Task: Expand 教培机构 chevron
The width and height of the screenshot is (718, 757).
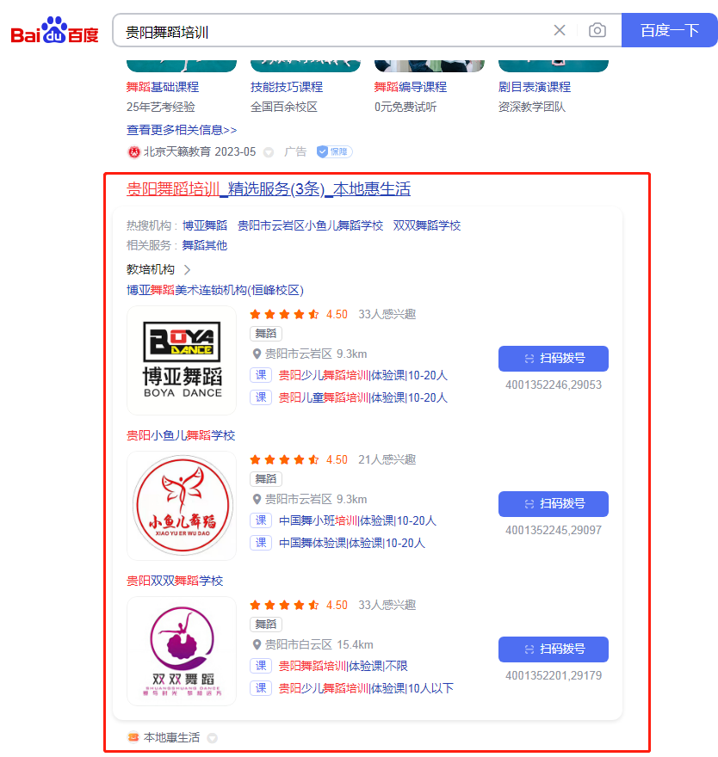Action: point(188,270)
